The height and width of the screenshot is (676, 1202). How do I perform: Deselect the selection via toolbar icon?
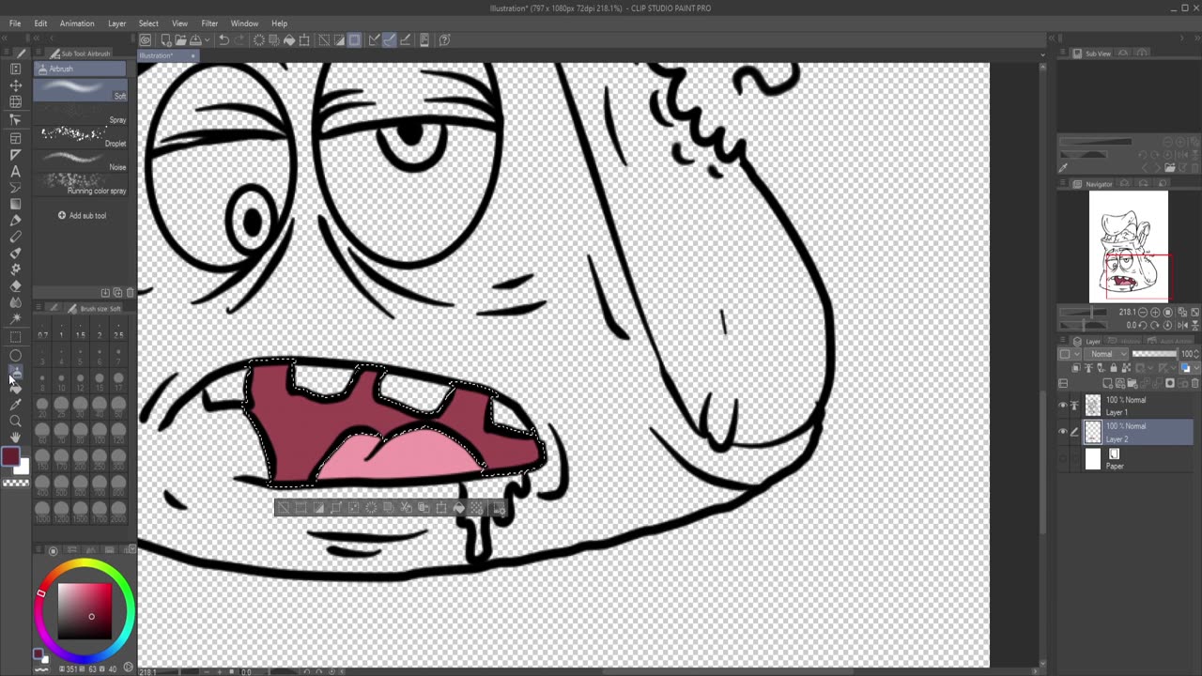[x=324, y=40]
